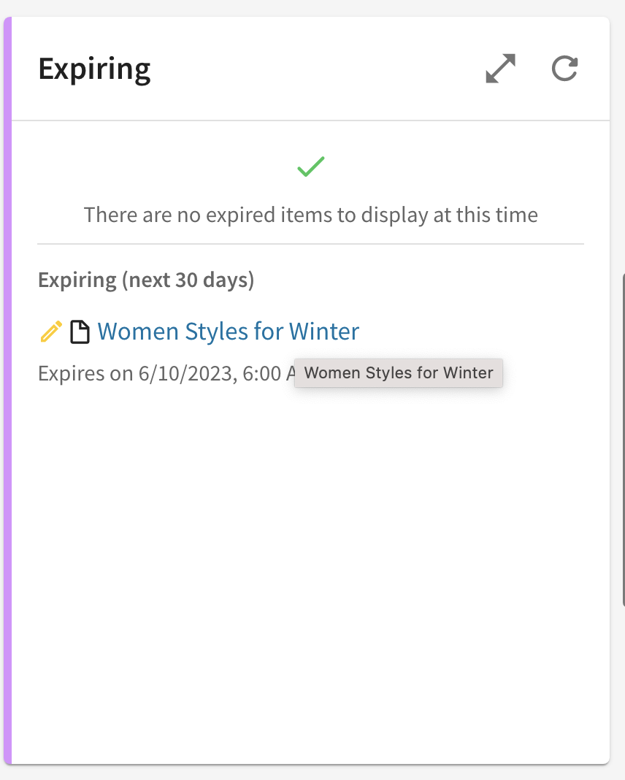Click the green checkmark above the message
Image resolution: width=625 pixels, height=780 pixels.
pyautogui.click(x=310, y=166)
